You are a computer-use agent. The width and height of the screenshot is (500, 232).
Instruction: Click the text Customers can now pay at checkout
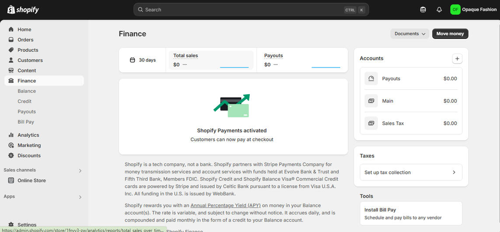pos(232,140)
